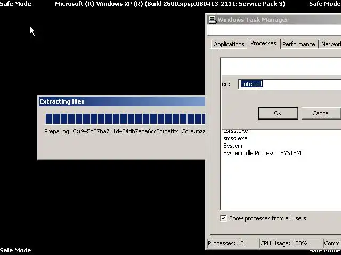Image resolution: width=341 pixels, height=255 pixels.
Task: Click the Windows Task Manager title icon
Action: coord(212,20)
